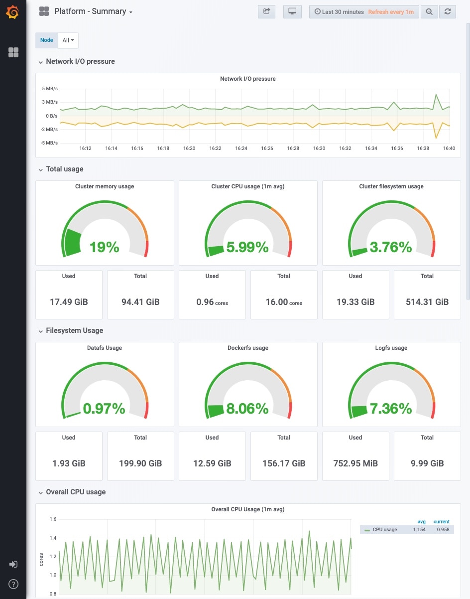Click the 19.33 GiB used filesystem value

[x=355, y=302]
